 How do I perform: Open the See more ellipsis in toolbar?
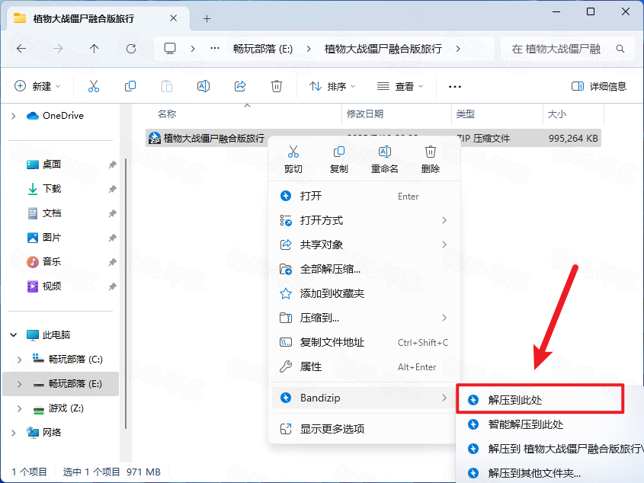pos(455,87)
